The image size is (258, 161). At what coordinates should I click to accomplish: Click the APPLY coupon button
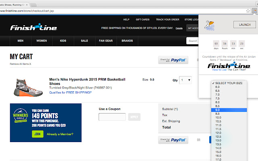(134, 117)
